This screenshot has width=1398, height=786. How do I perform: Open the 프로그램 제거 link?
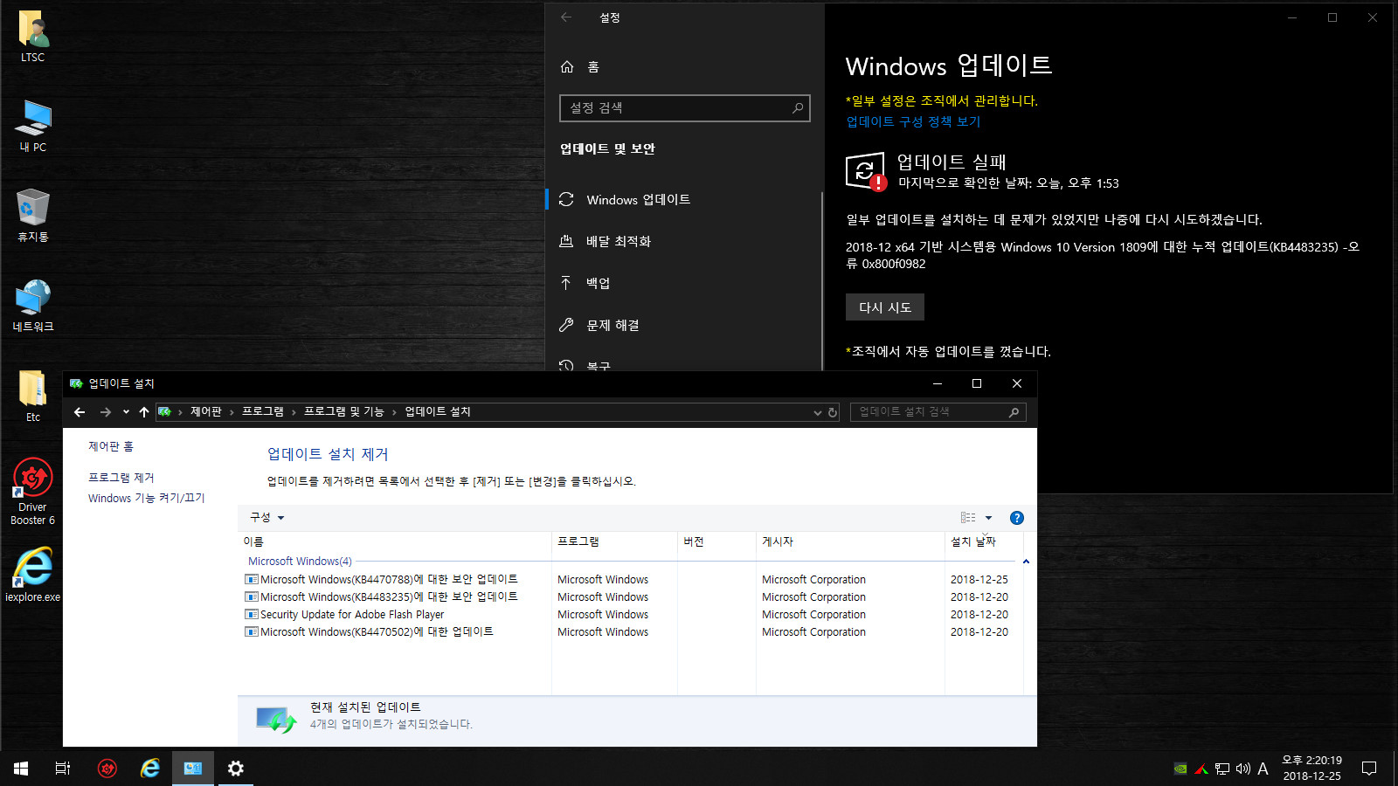click(x=121, y=478)
